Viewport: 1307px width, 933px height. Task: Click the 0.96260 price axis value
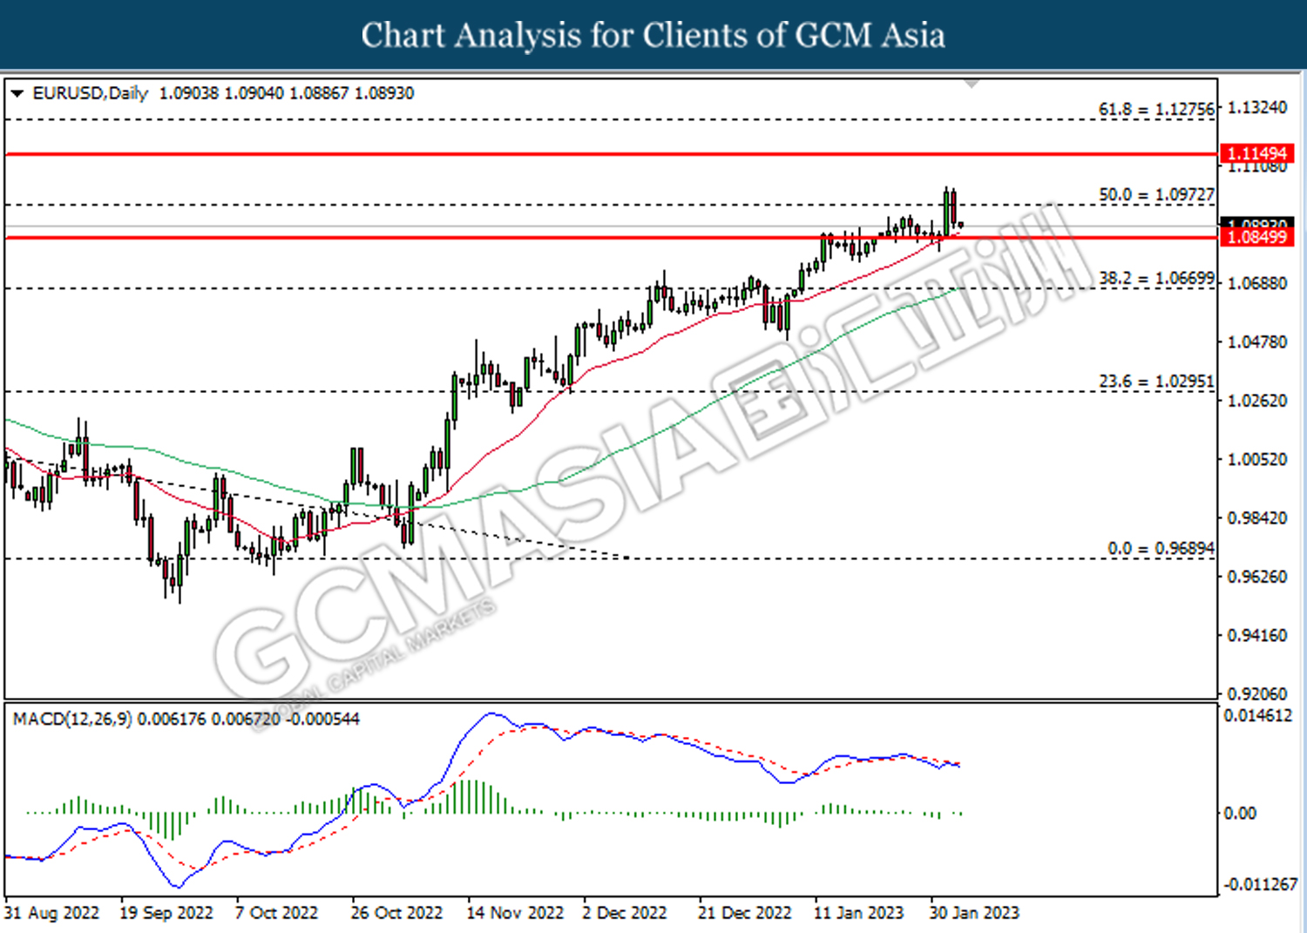pyautogui.click(x=1257, y=577)
